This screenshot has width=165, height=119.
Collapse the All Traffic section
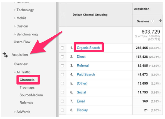point(22,72)
